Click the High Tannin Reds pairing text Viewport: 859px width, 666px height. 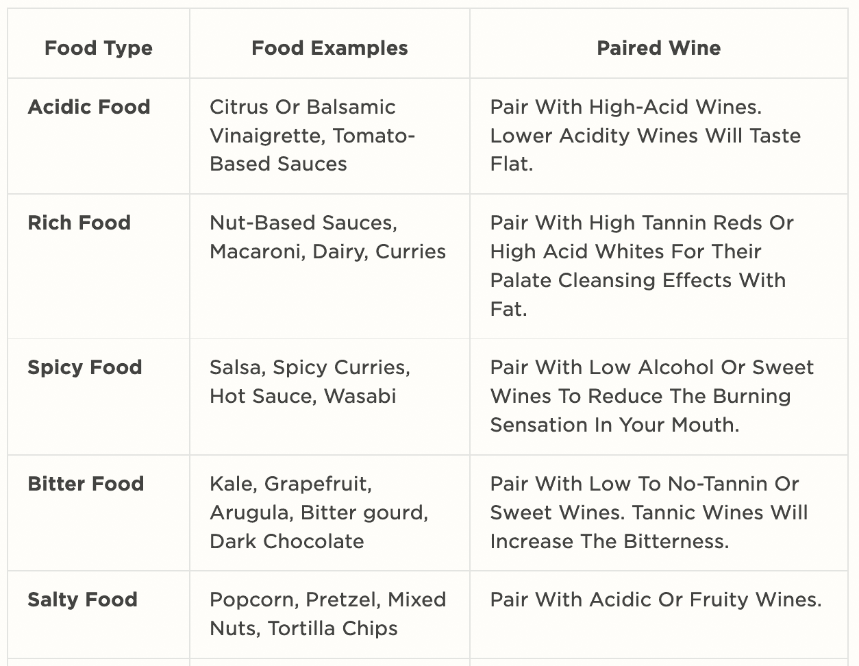(x=642, y=266)
